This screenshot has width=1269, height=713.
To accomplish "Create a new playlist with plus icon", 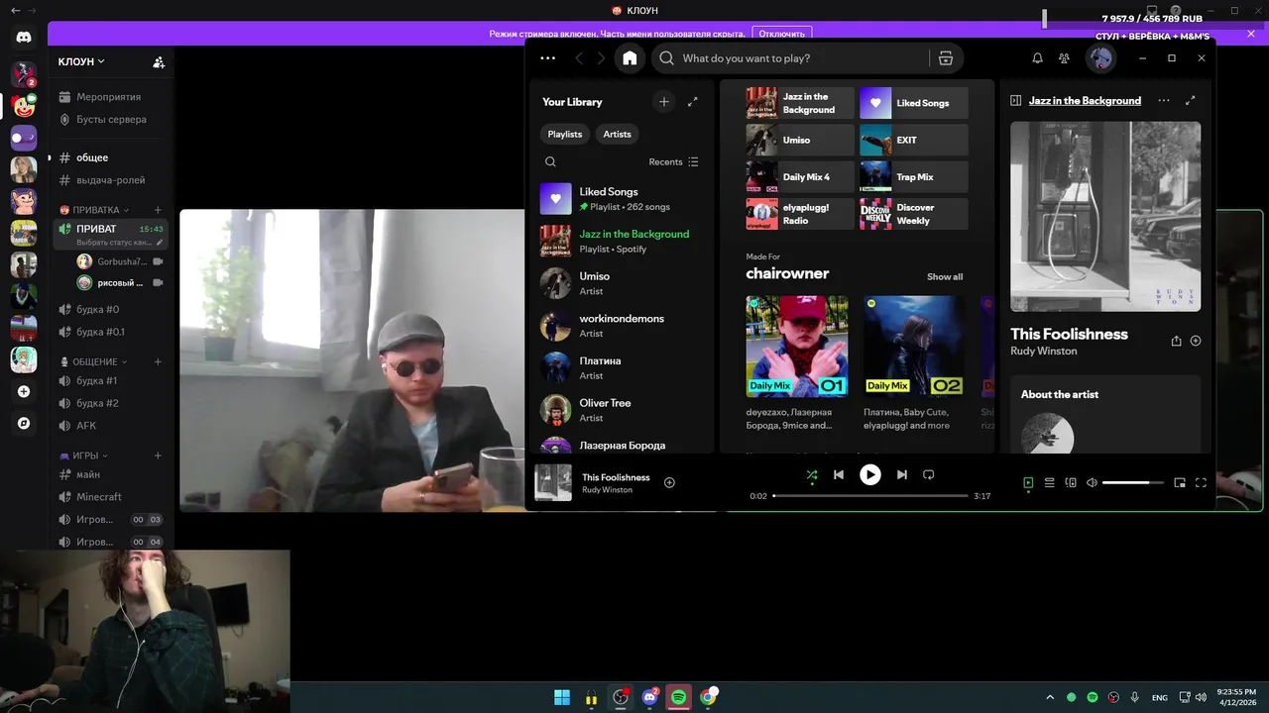I will point(664,102).
